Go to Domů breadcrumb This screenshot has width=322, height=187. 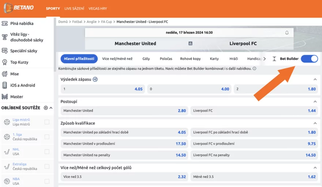click(63, 22)
